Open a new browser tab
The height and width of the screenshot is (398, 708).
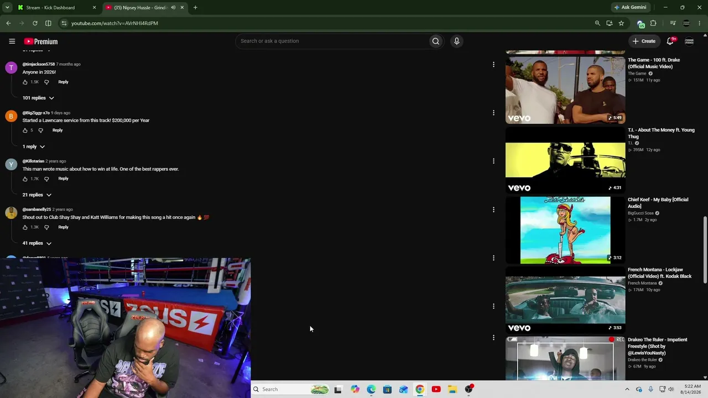coord(195,8)
